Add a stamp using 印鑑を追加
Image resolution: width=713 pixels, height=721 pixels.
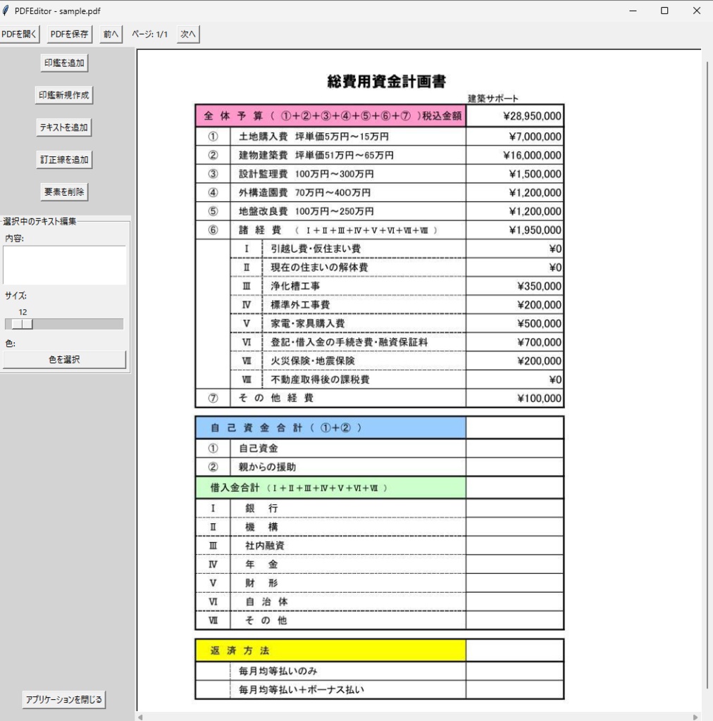[64, 62]
